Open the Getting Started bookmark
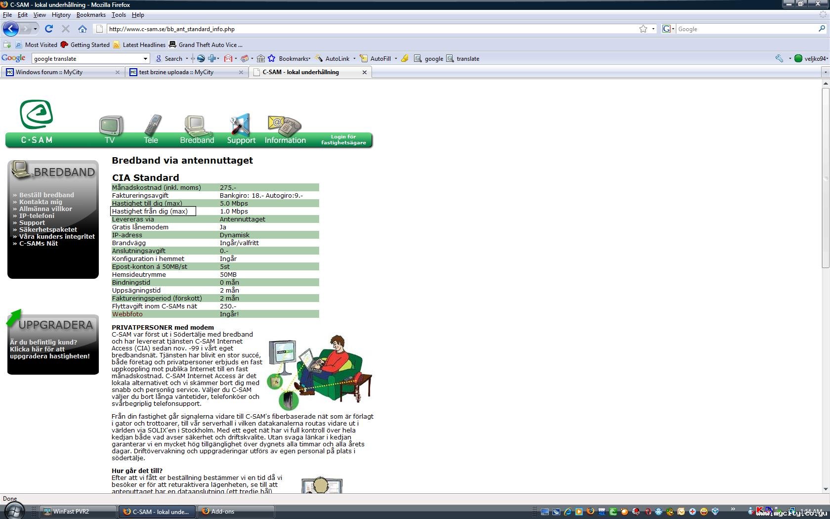The width and height of the screenshot is (830, 519). tap(85, 44)
